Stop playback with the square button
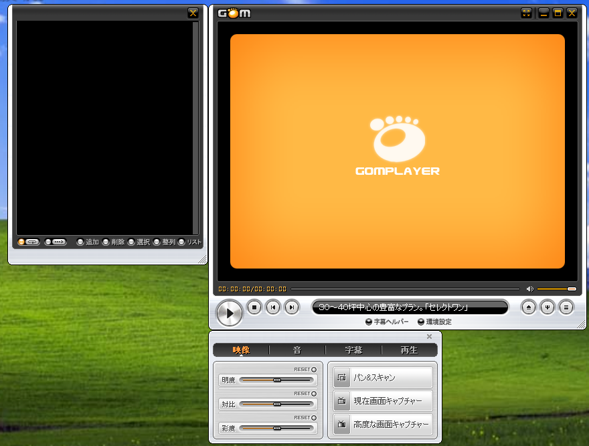Viewport: 589px width, 446px height. click(254, 307)
